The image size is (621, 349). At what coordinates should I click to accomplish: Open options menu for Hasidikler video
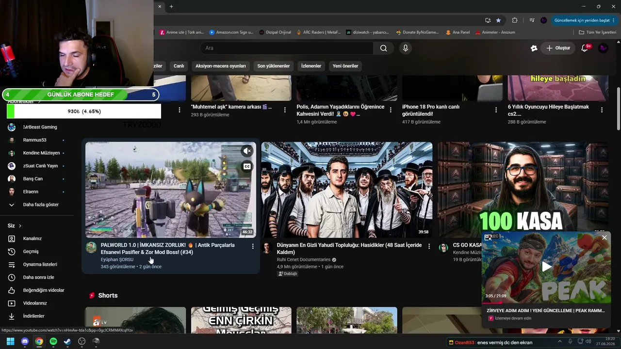pos(429,246)
